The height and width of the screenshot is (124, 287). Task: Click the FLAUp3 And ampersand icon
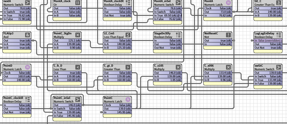pyautogui.click(x=28, y=35)
